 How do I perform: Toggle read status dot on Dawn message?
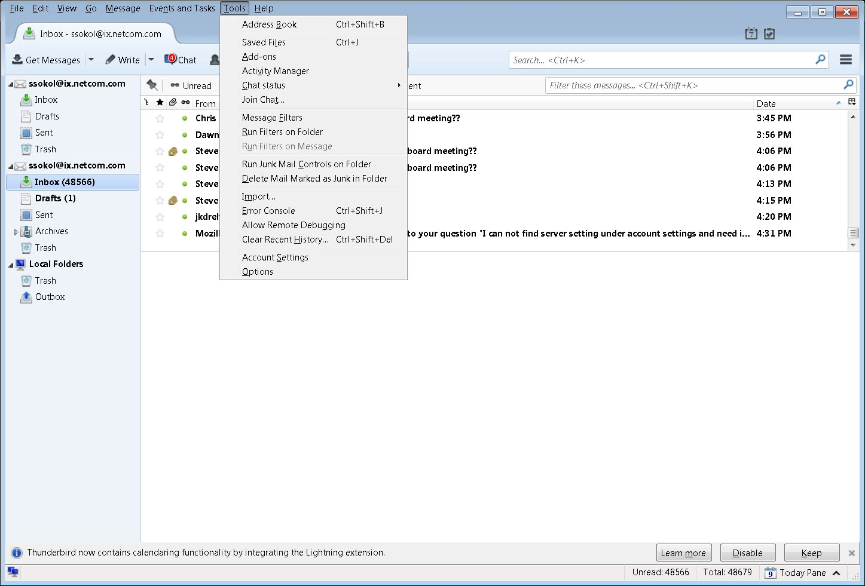point(185,135)
